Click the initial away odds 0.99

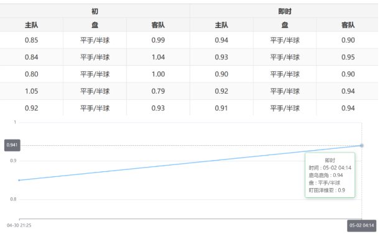coord(158,40)
